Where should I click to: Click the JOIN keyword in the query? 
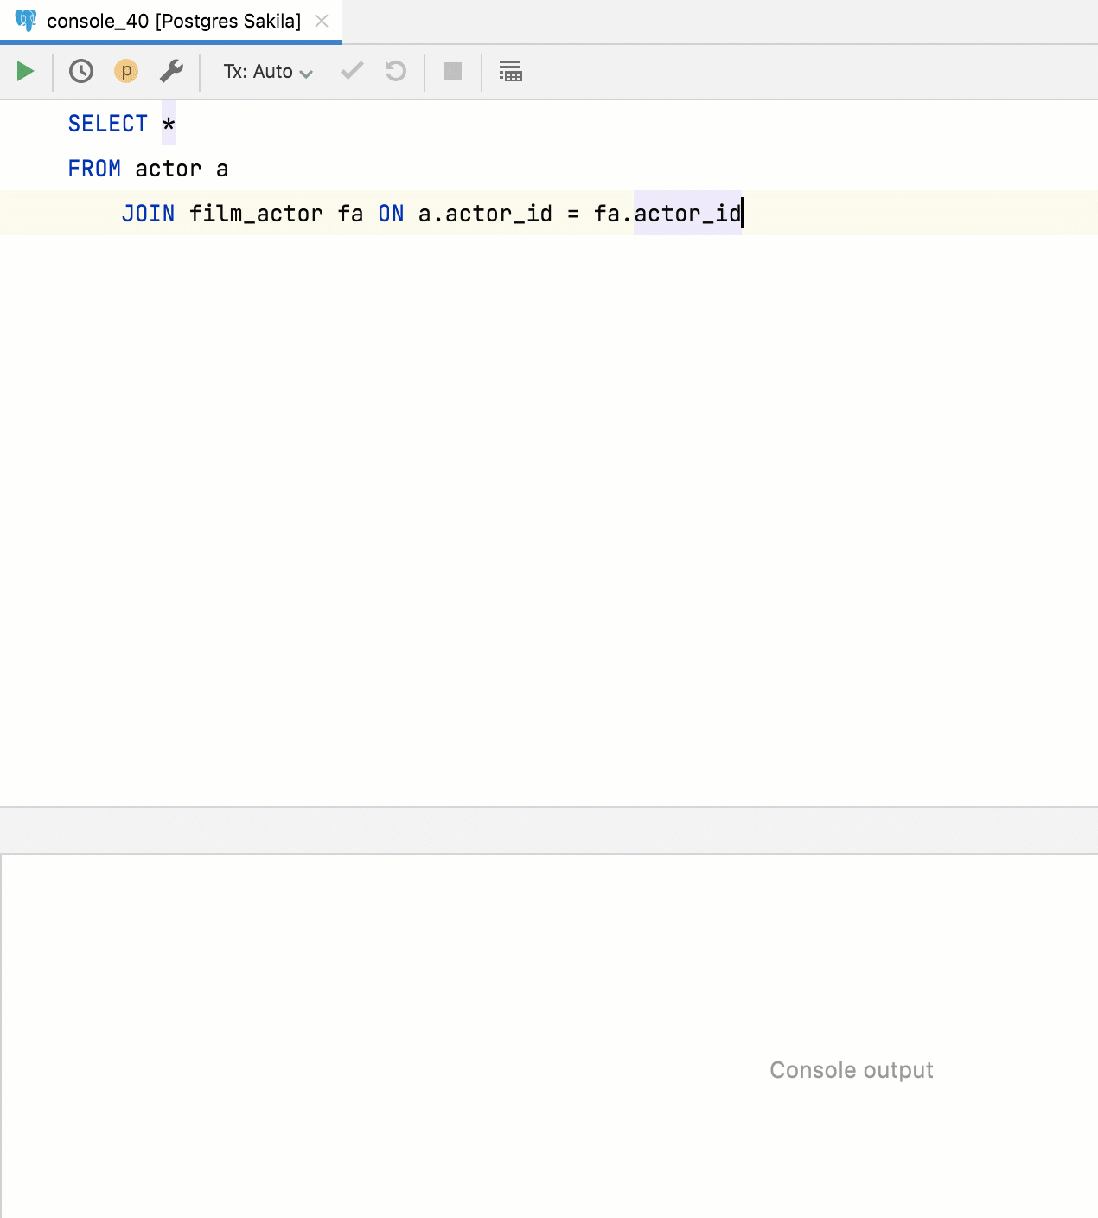(148, 214)
